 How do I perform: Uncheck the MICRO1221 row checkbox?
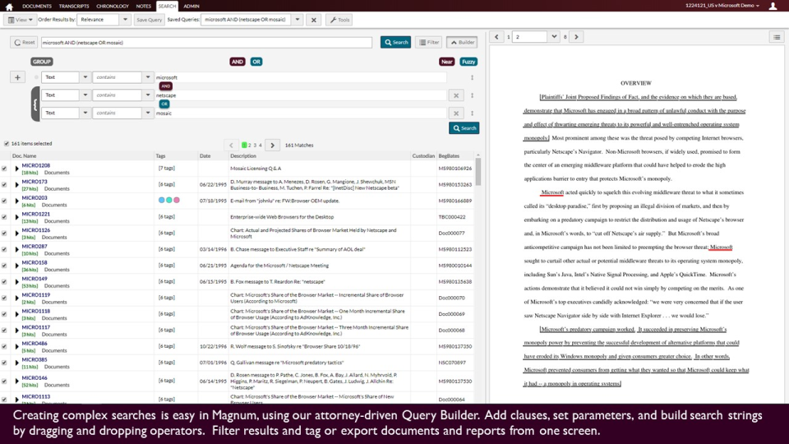5,217
